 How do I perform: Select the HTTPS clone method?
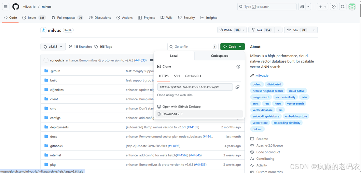coord(164,76)
